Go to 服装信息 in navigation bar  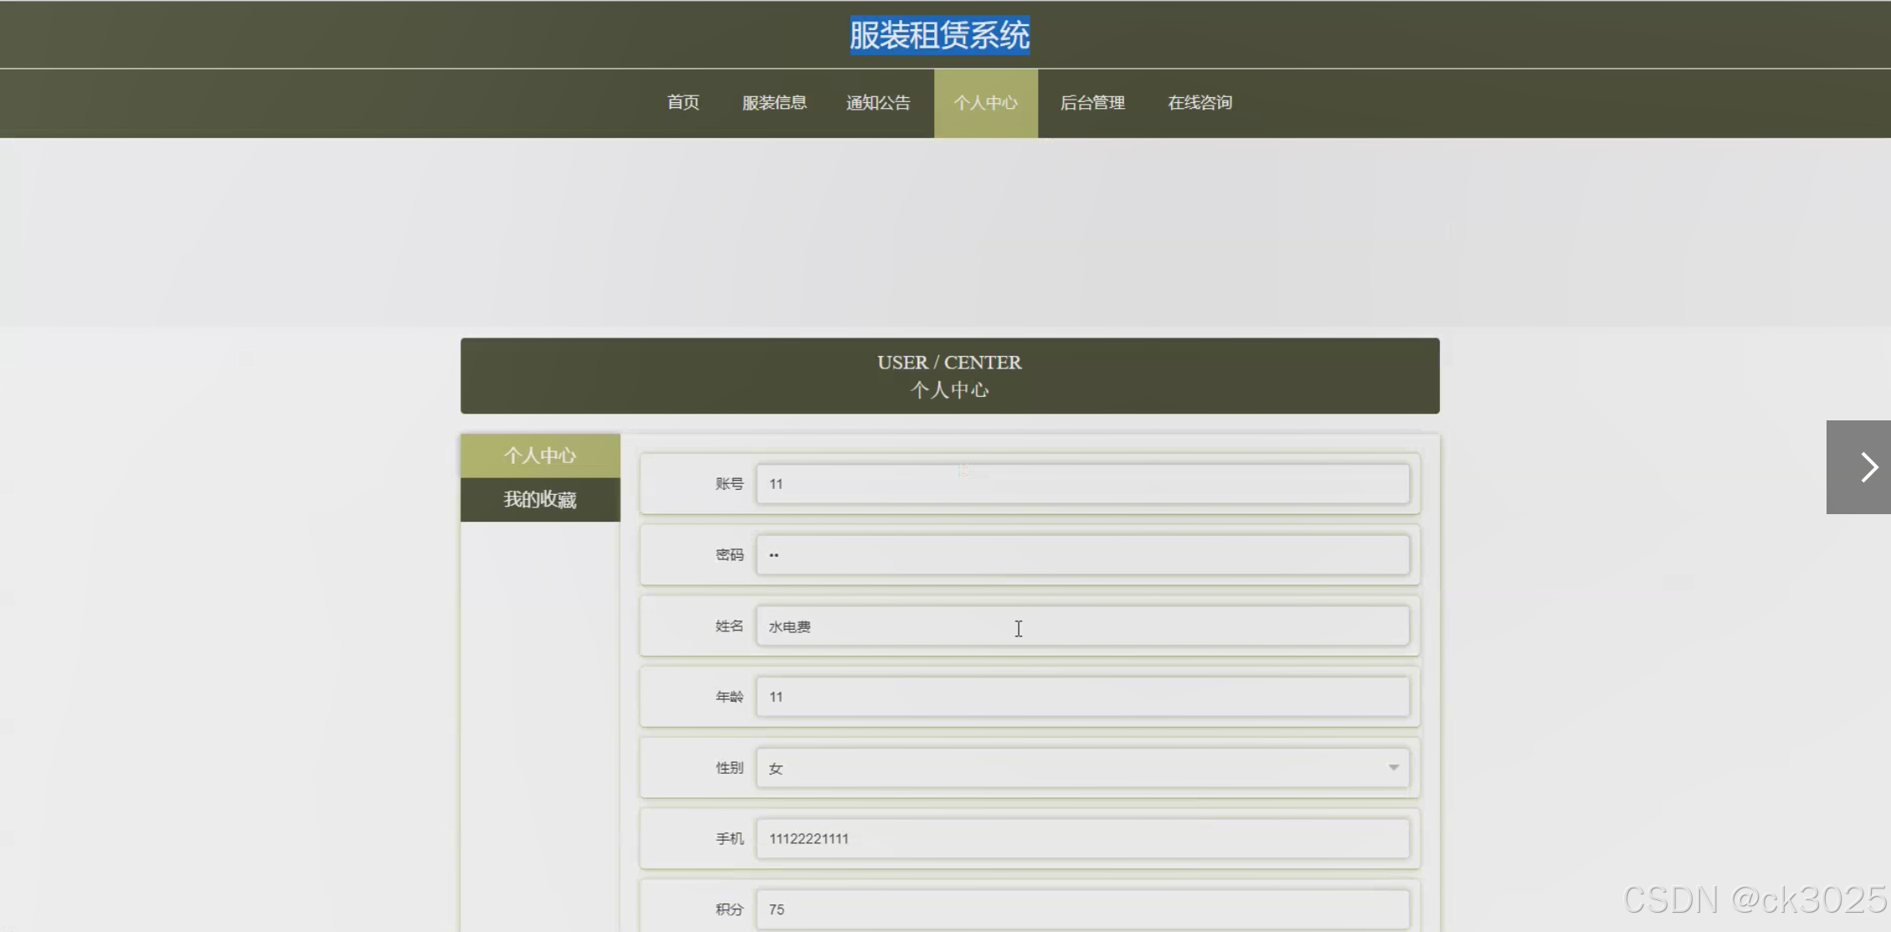point(774,103)
